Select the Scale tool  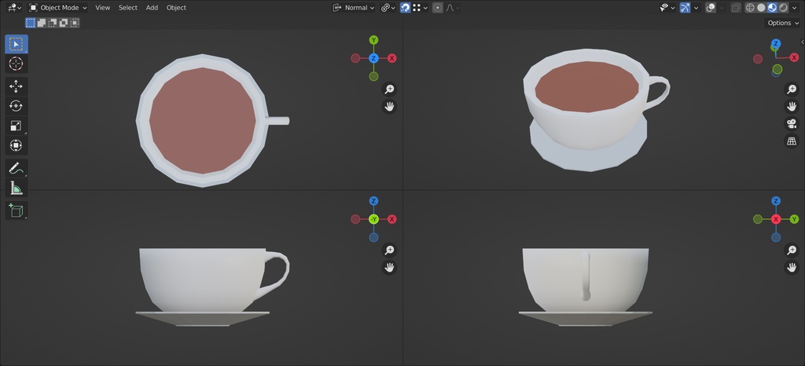click(x=17, y=126)
